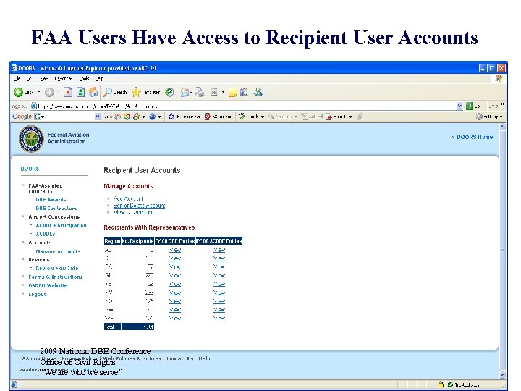Click the green Go arrow button

coord(469,106)
